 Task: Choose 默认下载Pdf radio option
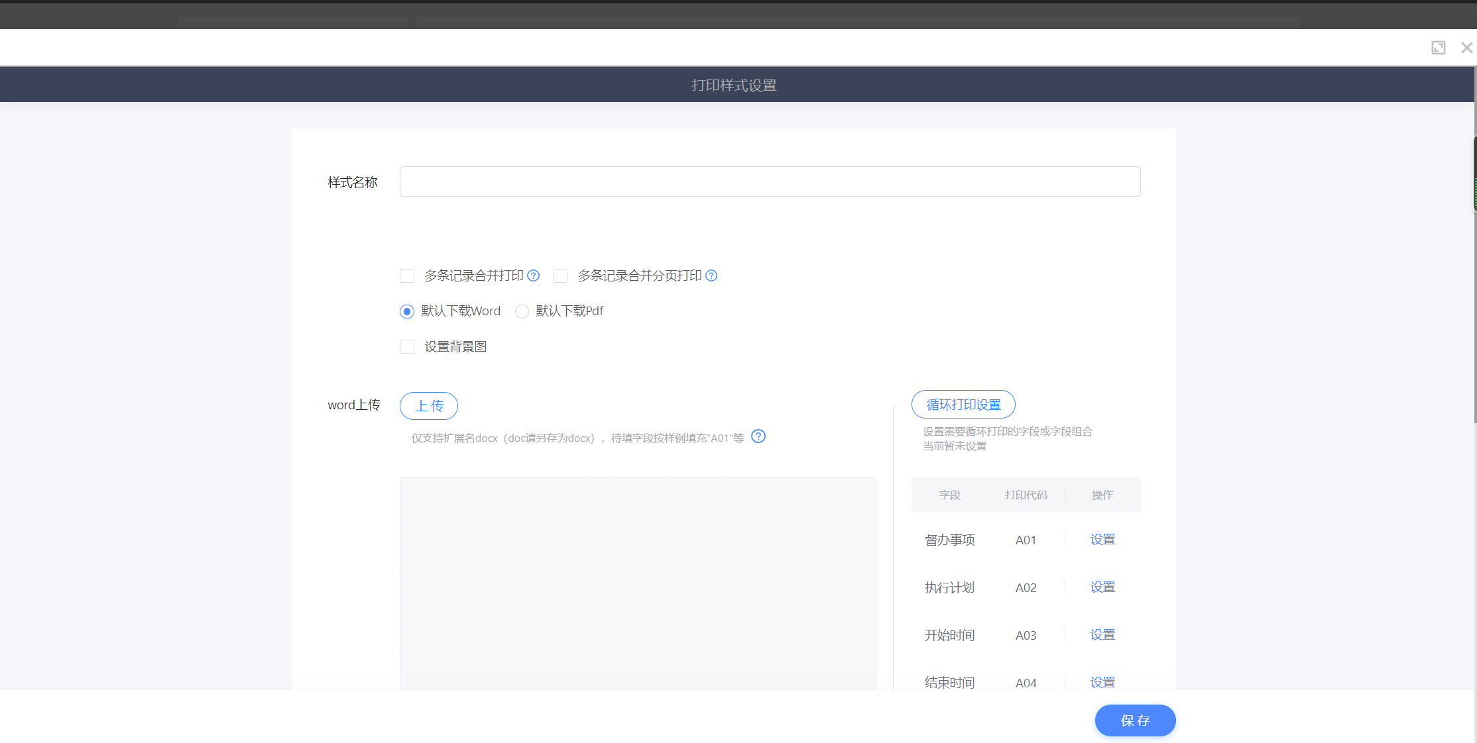click(x=522, y=311)
